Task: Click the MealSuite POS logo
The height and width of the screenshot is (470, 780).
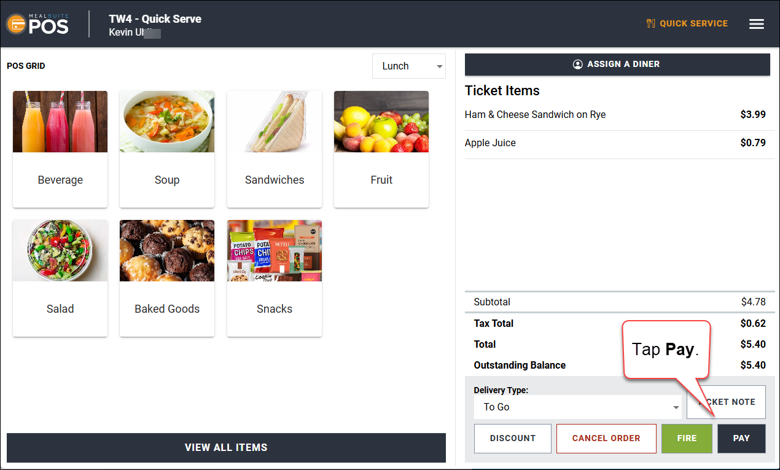Action: point(37,23)
